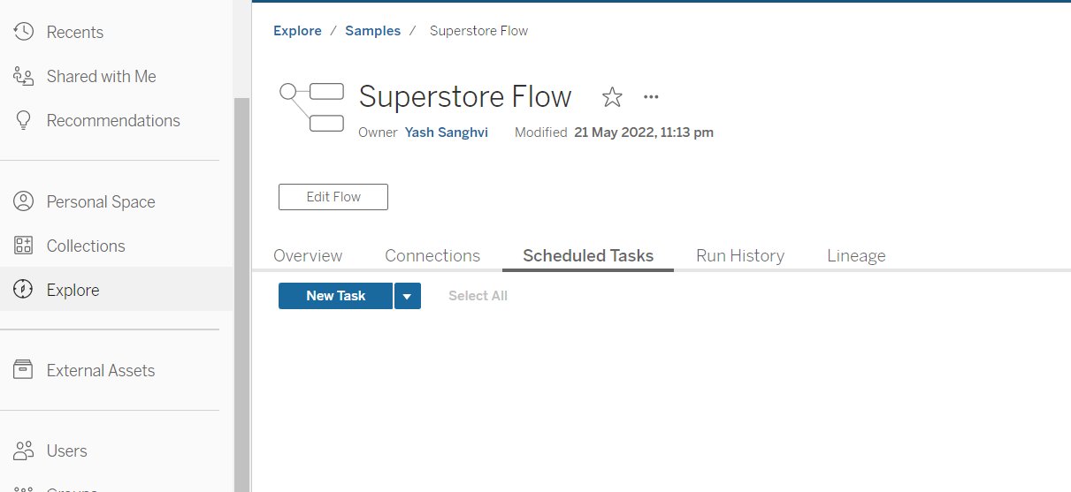The image size is (1071, 492).
Task: Open the more actions ellipsis menu
Action: tap(652, 97)
